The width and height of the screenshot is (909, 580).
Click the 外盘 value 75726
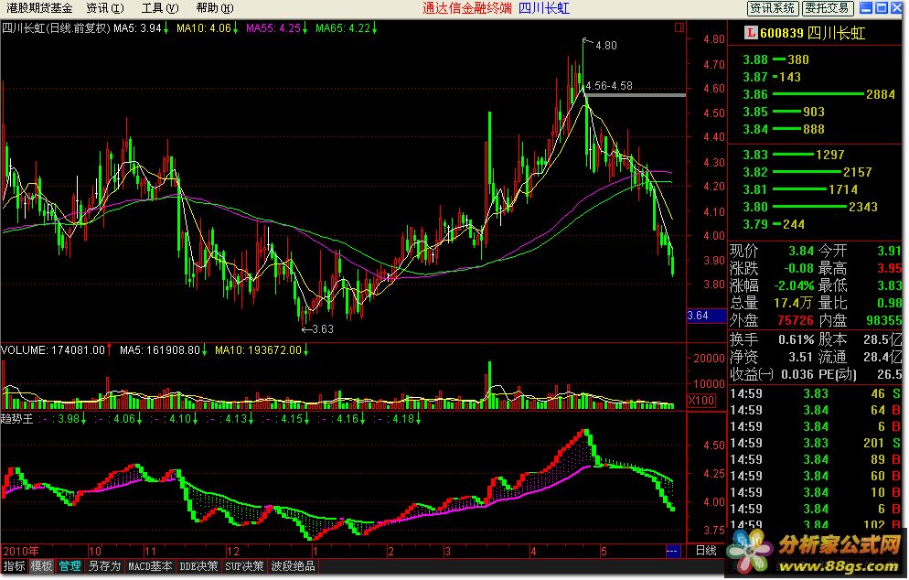795,321
